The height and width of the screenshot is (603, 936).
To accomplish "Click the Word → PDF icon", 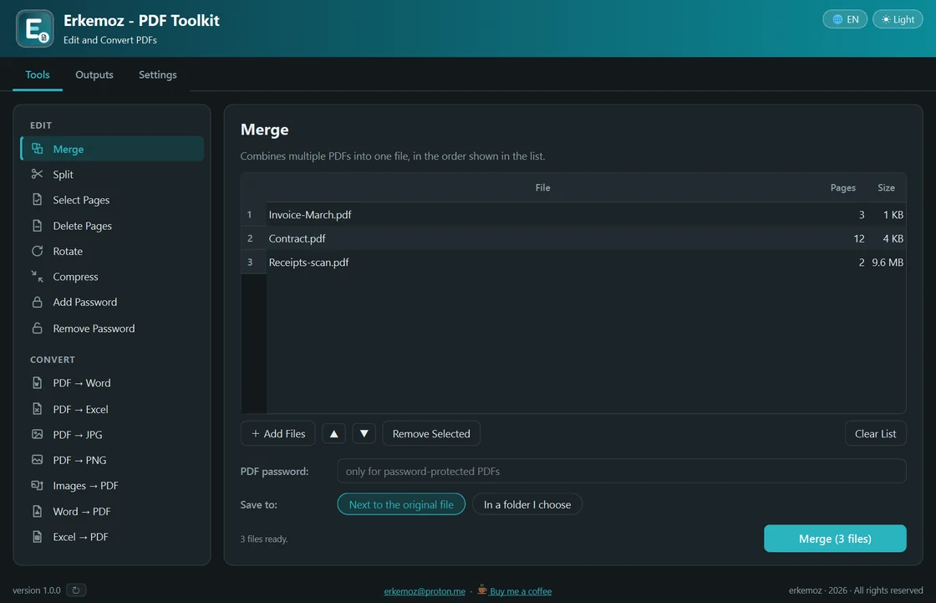I will coord(37,511).
